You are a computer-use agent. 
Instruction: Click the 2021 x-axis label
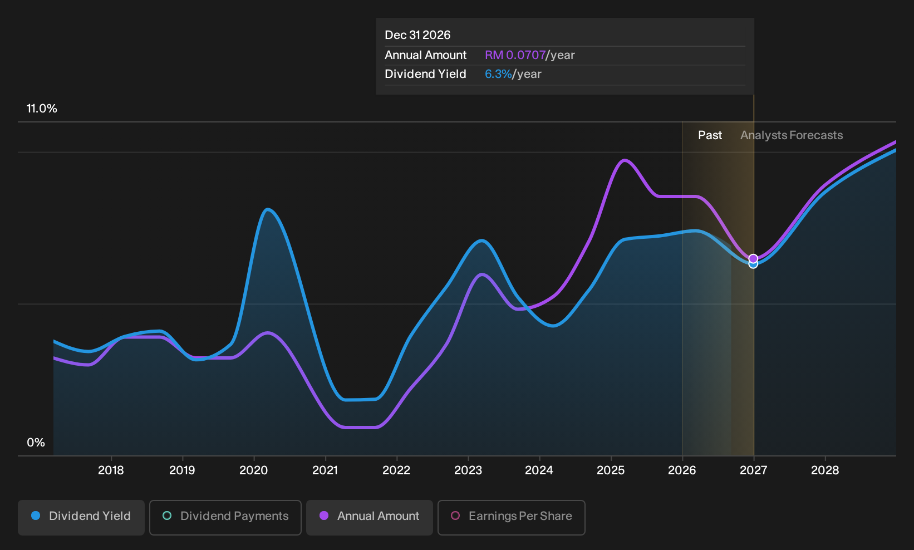[325, 470]
